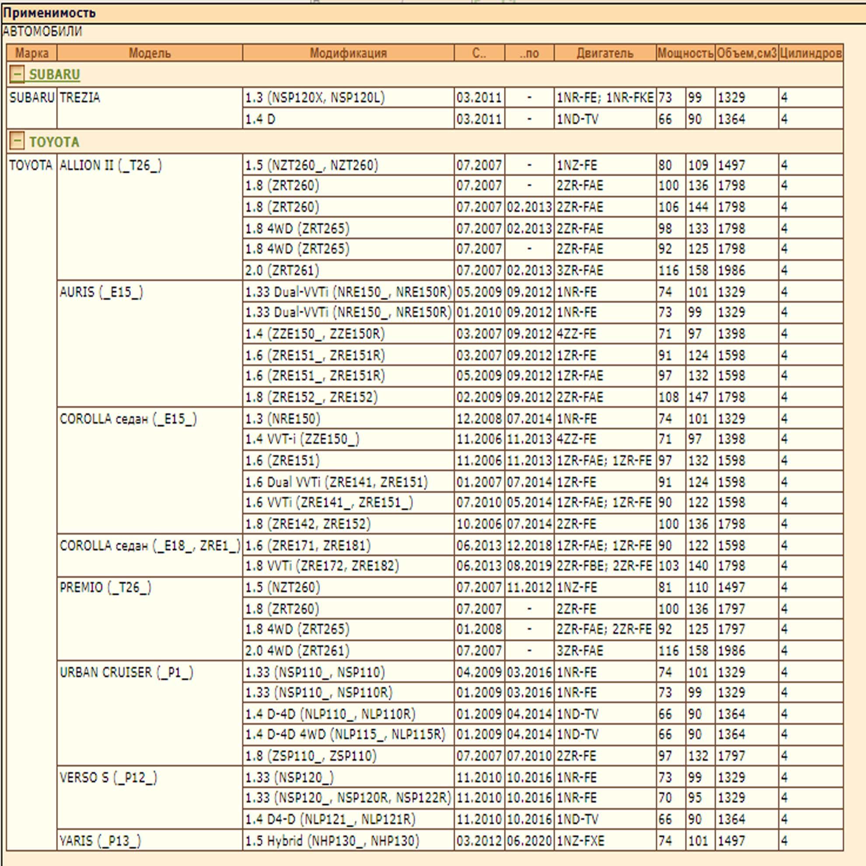866x866 pixels.
Task: Click the 1.5 Hybrid (NHP130_, NHP130) modification
Action: point(332,841)
